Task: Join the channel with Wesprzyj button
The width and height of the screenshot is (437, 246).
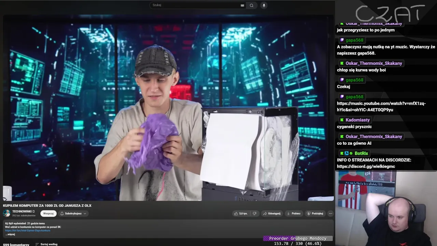Action: 48,214
